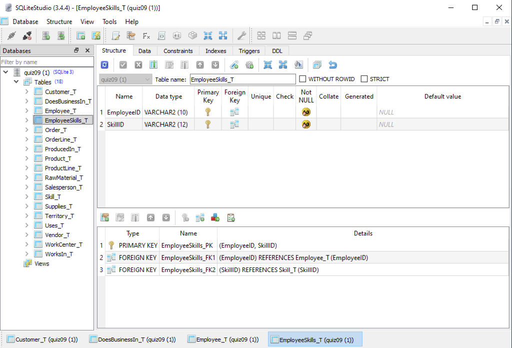Open configuration with the wrench icon
The height and width of the screenshot is (348, 512).
point(241,35)
